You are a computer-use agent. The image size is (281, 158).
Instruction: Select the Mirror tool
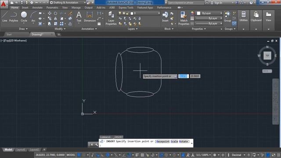tap(56, 18)
